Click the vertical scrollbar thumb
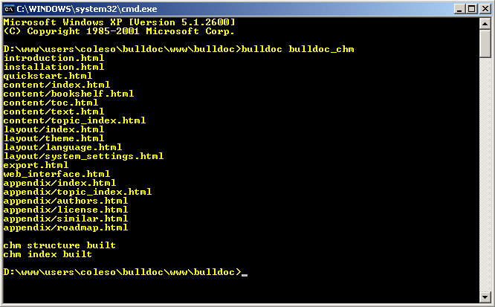Image resolution: width=495 pixels, height=307 pixels. 485,44
